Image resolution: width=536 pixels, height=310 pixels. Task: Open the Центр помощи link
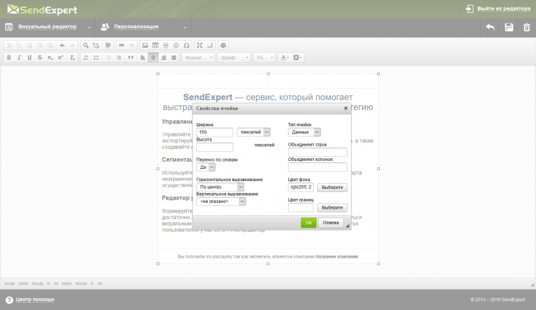[35, 300]
